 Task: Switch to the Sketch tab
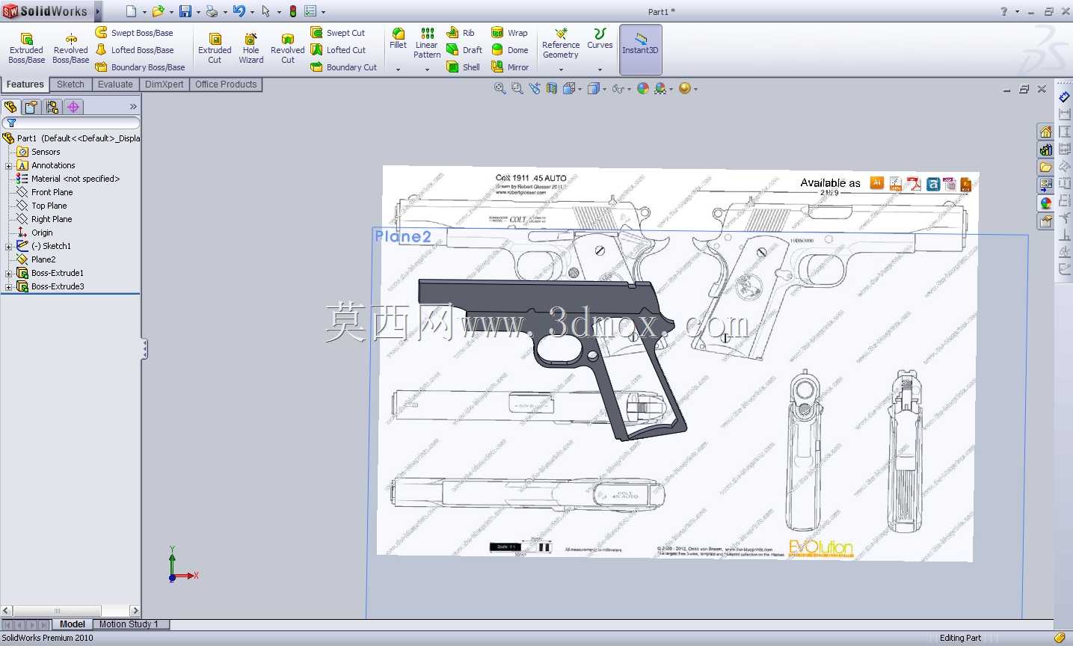[x=71, y=84]
